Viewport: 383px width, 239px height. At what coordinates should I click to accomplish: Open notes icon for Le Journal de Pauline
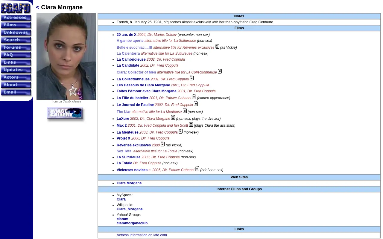point(196,104)
